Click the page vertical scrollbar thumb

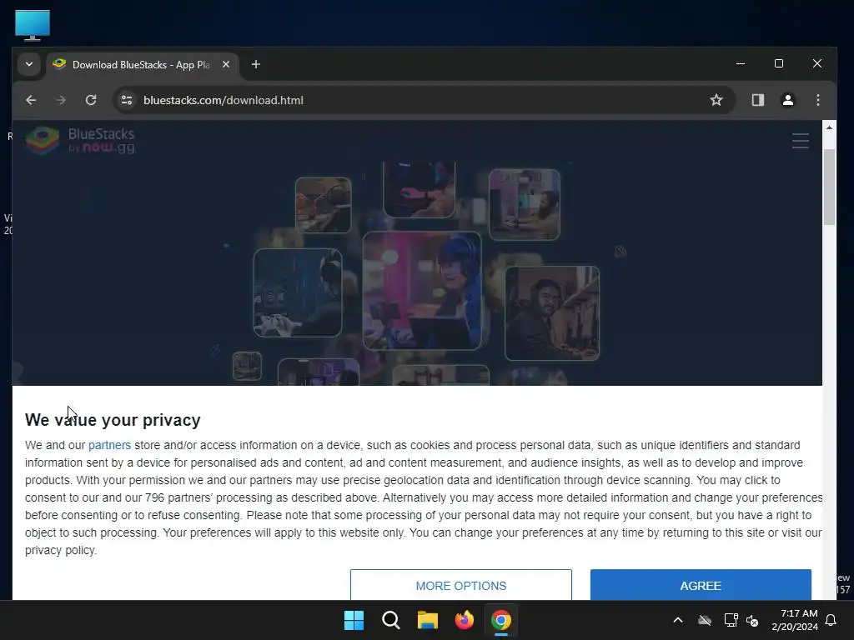coord(829,187)
